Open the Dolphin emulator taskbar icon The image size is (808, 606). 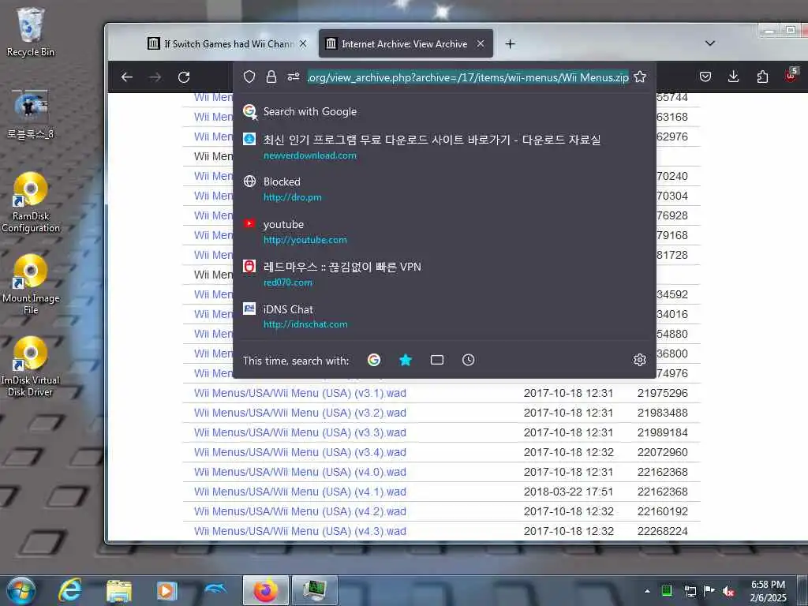[215, 589]
